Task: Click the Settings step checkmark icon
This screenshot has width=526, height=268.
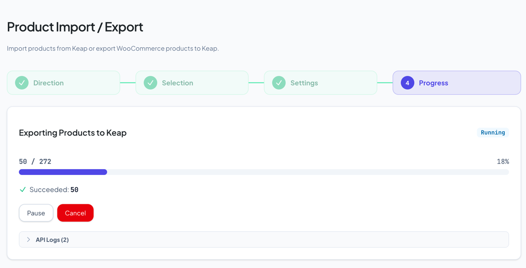Action: [x=279, y=83]
